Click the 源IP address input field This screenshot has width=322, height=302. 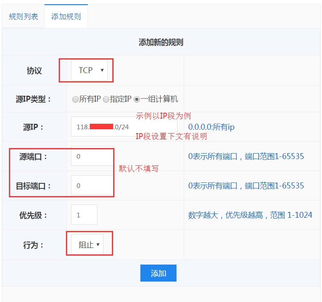[123, 127]
